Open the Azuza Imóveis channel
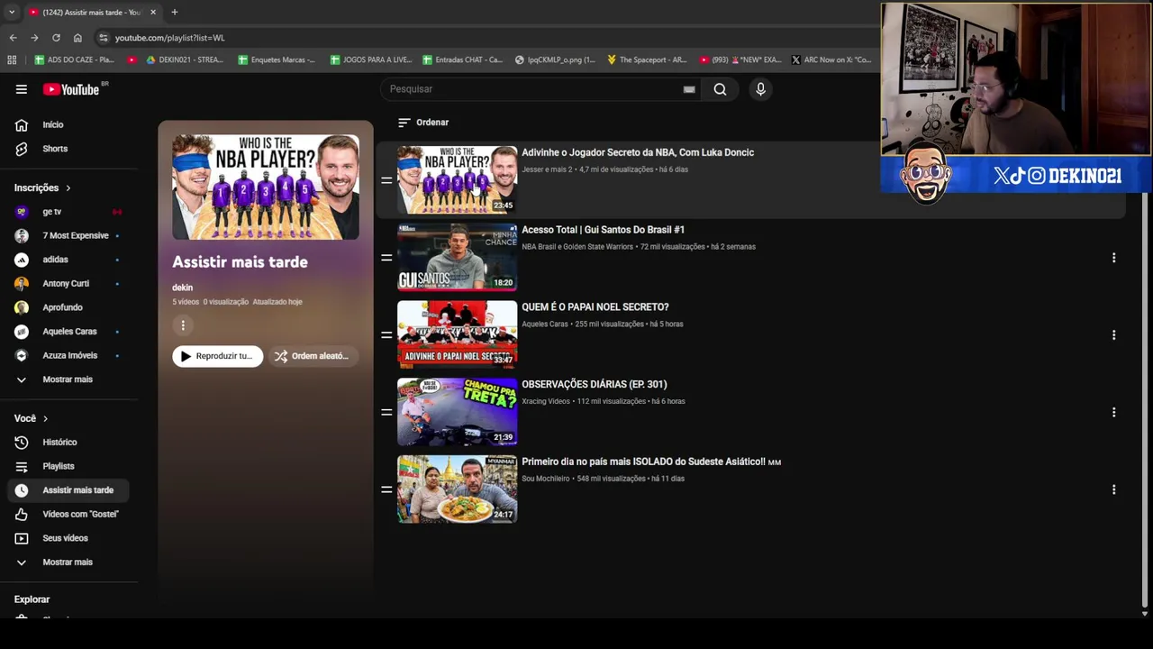Screen dimensions: 1153x649 68,355
